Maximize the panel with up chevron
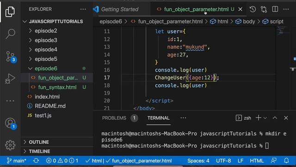Image resolution: width=296 pixels, height=167 pixels. click(x=275, y=118)
